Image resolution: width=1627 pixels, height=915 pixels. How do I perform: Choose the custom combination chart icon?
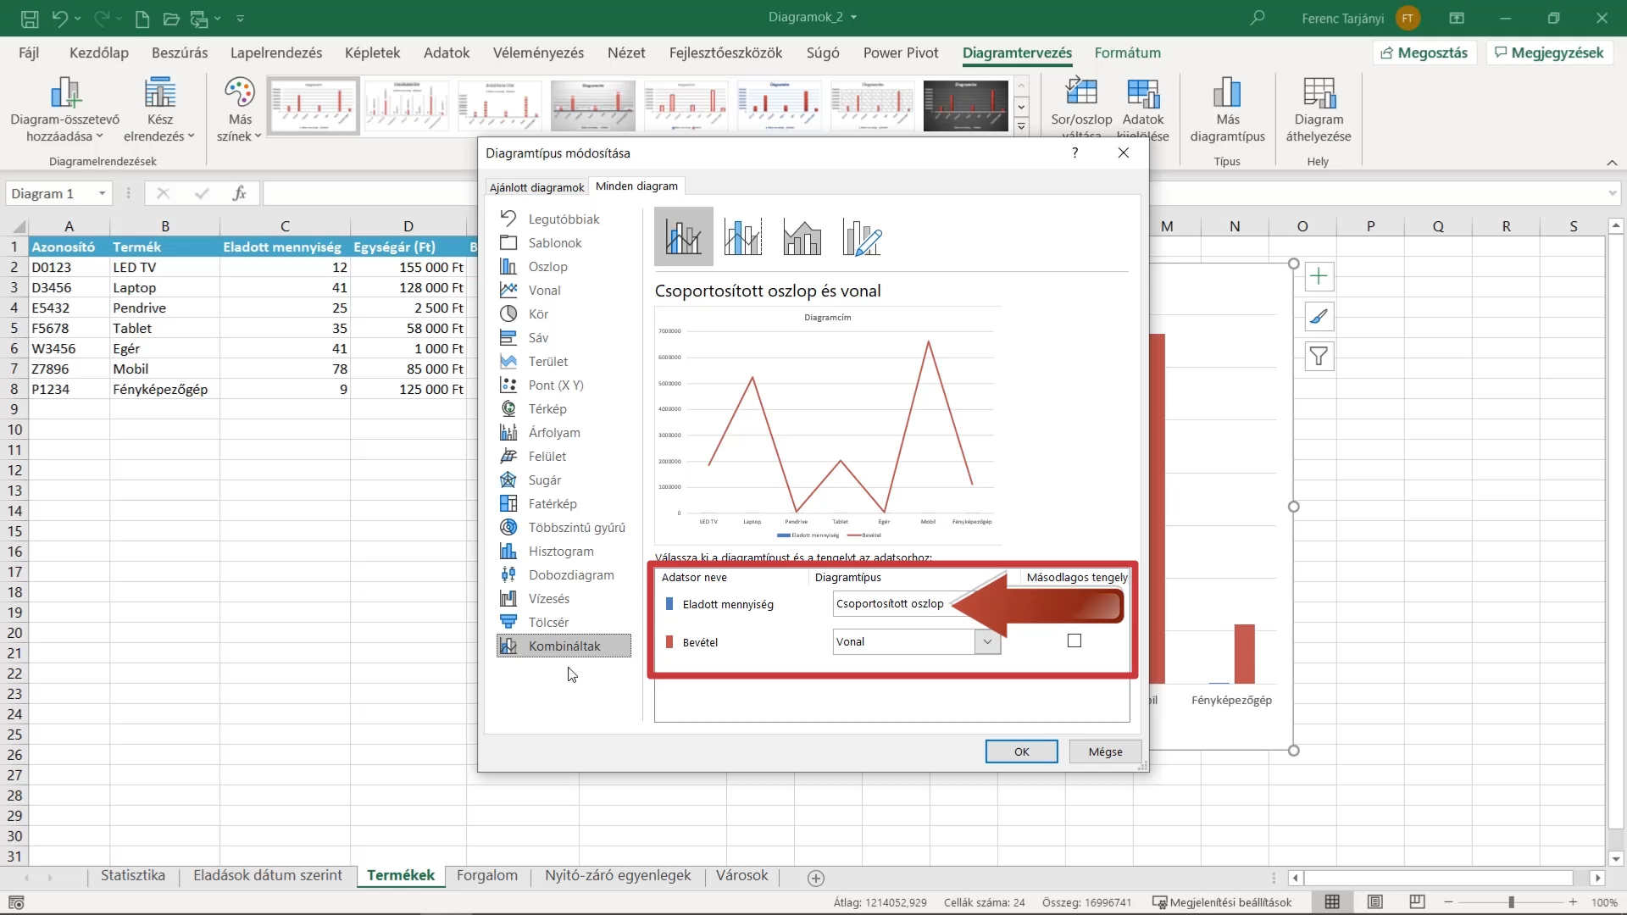[x=862, y=236]
